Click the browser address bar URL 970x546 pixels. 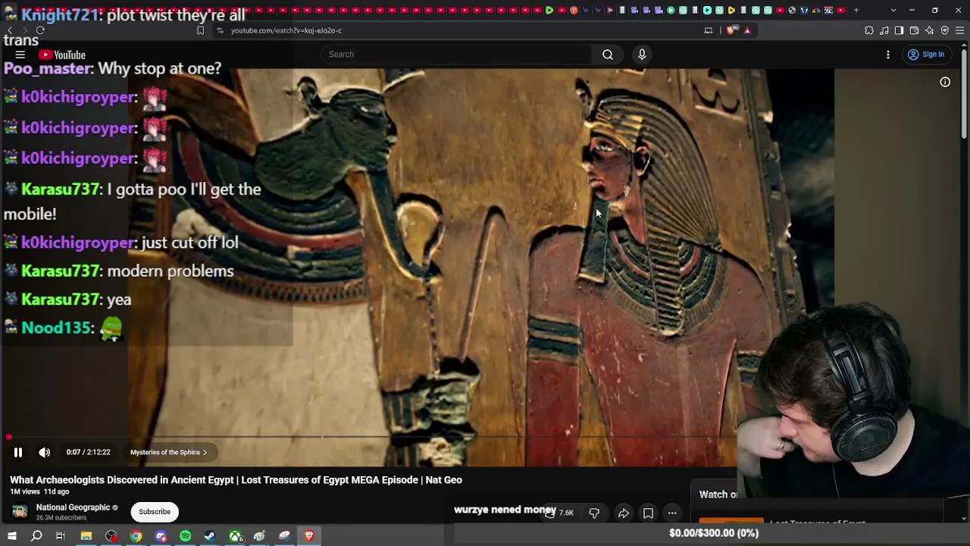tap(286, 30)
